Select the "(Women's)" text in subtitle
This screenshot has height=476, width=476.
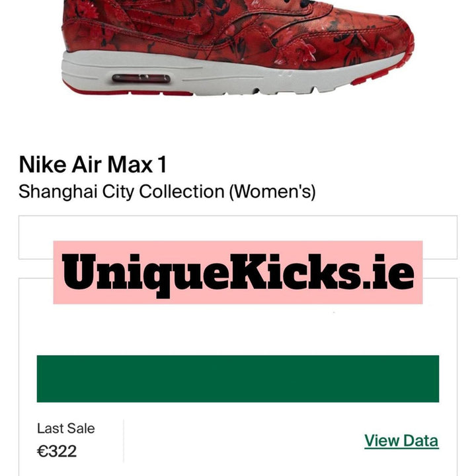[272, 192]
